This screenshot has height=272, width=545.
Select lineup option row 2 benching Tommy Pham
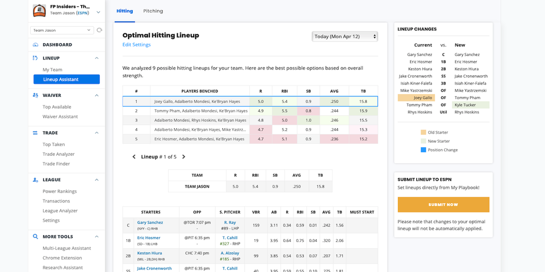250,111
